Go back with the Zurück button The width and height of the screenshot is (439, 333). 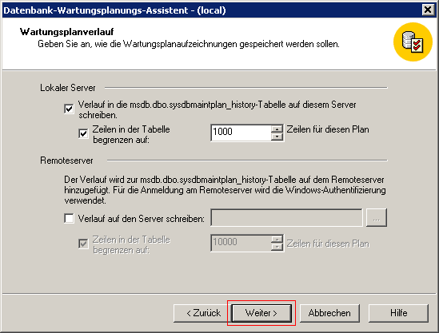click(203, 313)
